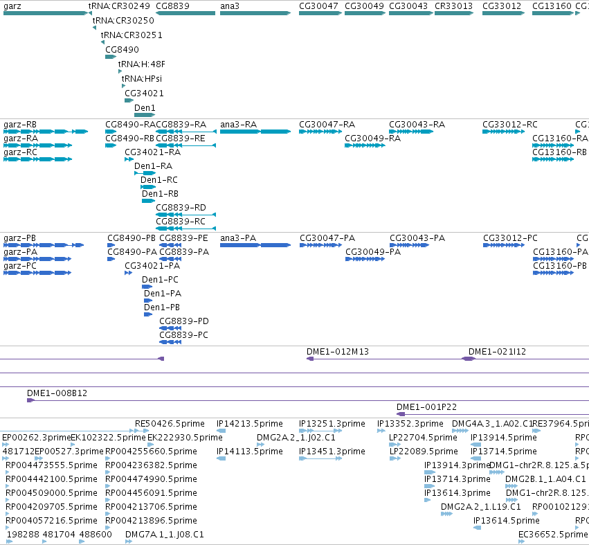
Task: Select the CG34021-RA transcript label
Action: coord(152,152)
